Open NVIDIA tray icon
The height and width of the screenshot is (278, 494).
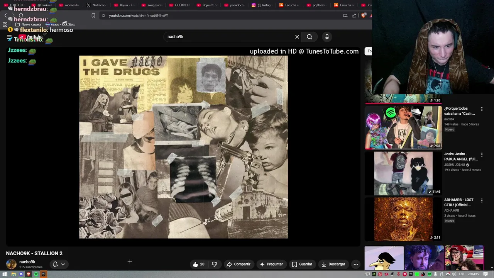[374, 274]
